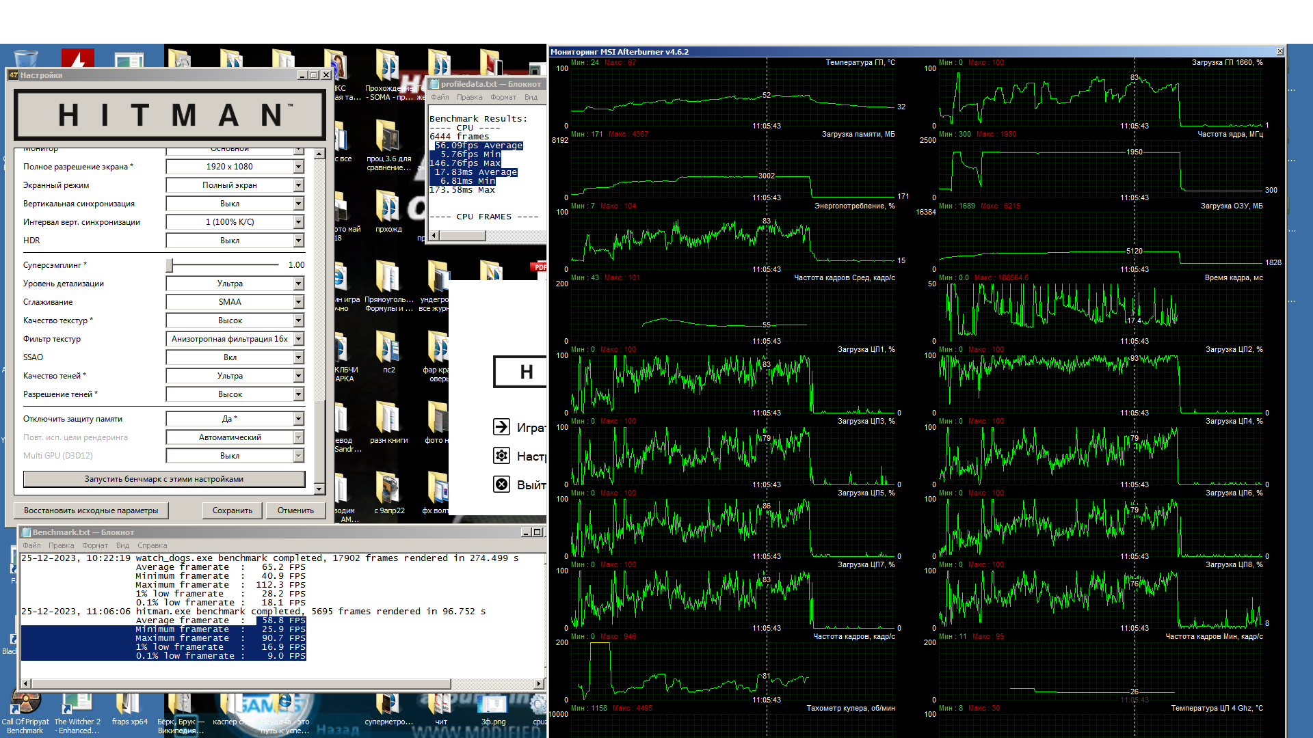Open Формат menu in Benchmark.txt Notepad
The width and height of the screenshot is (1313, 738).
pyautogui.click(x=94, y=545)
